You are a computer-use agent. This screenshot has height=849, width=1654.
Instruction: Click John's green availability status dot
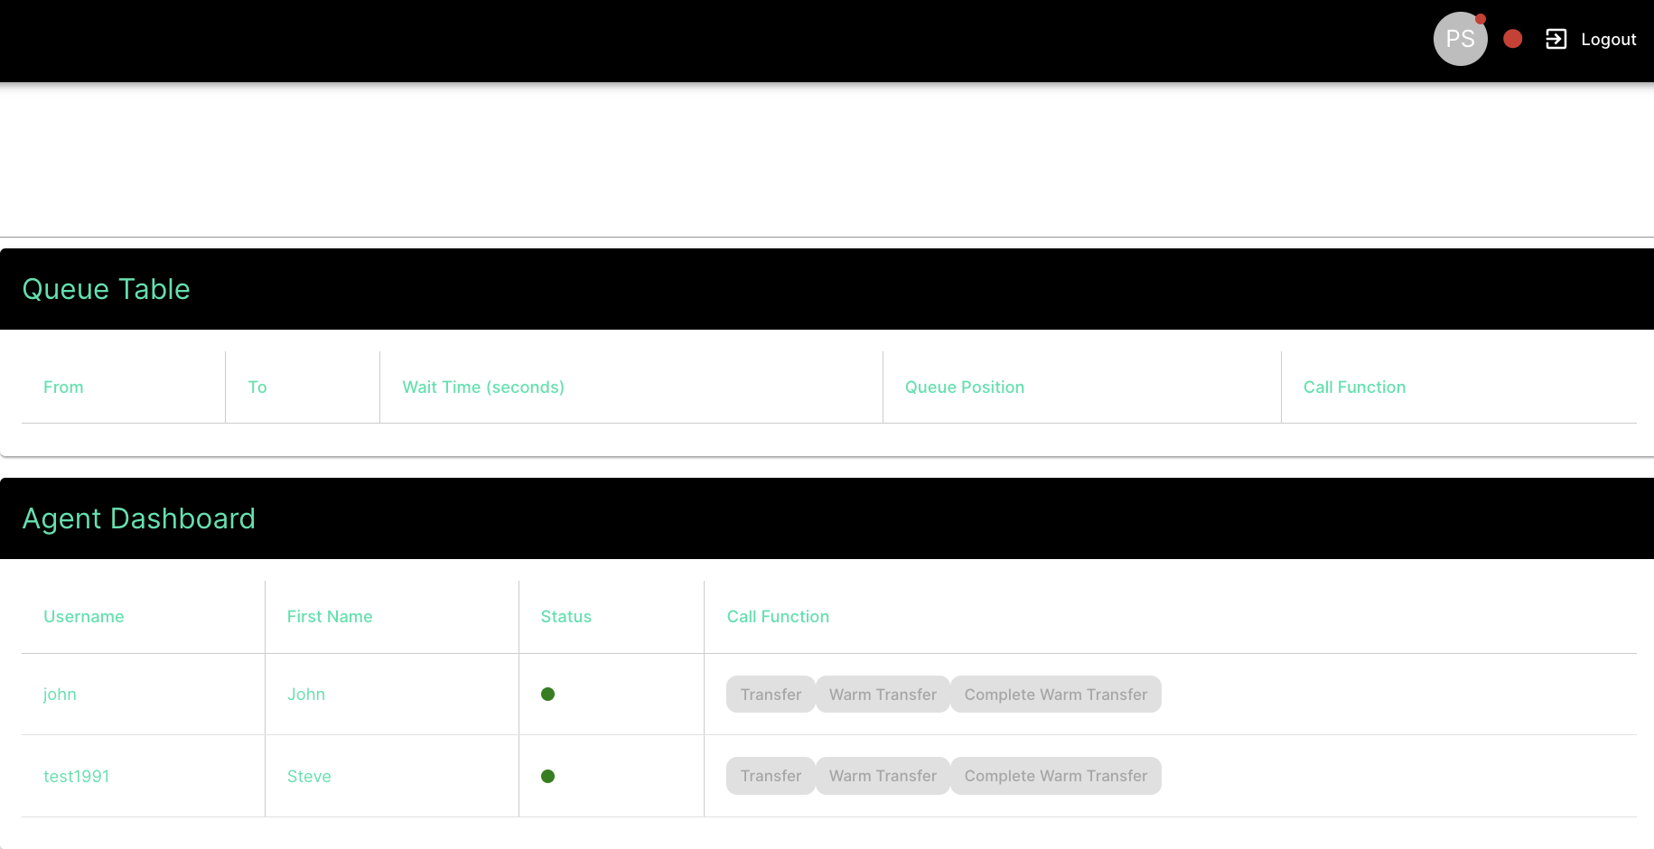(x=548, y=694)
